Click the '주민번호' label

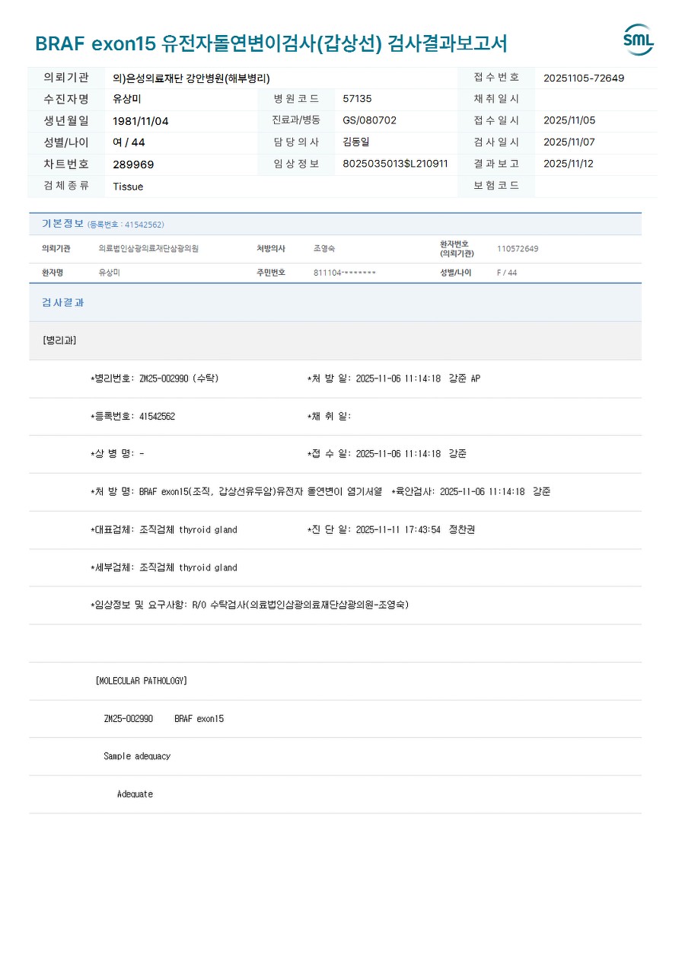(x=271, y=273)
